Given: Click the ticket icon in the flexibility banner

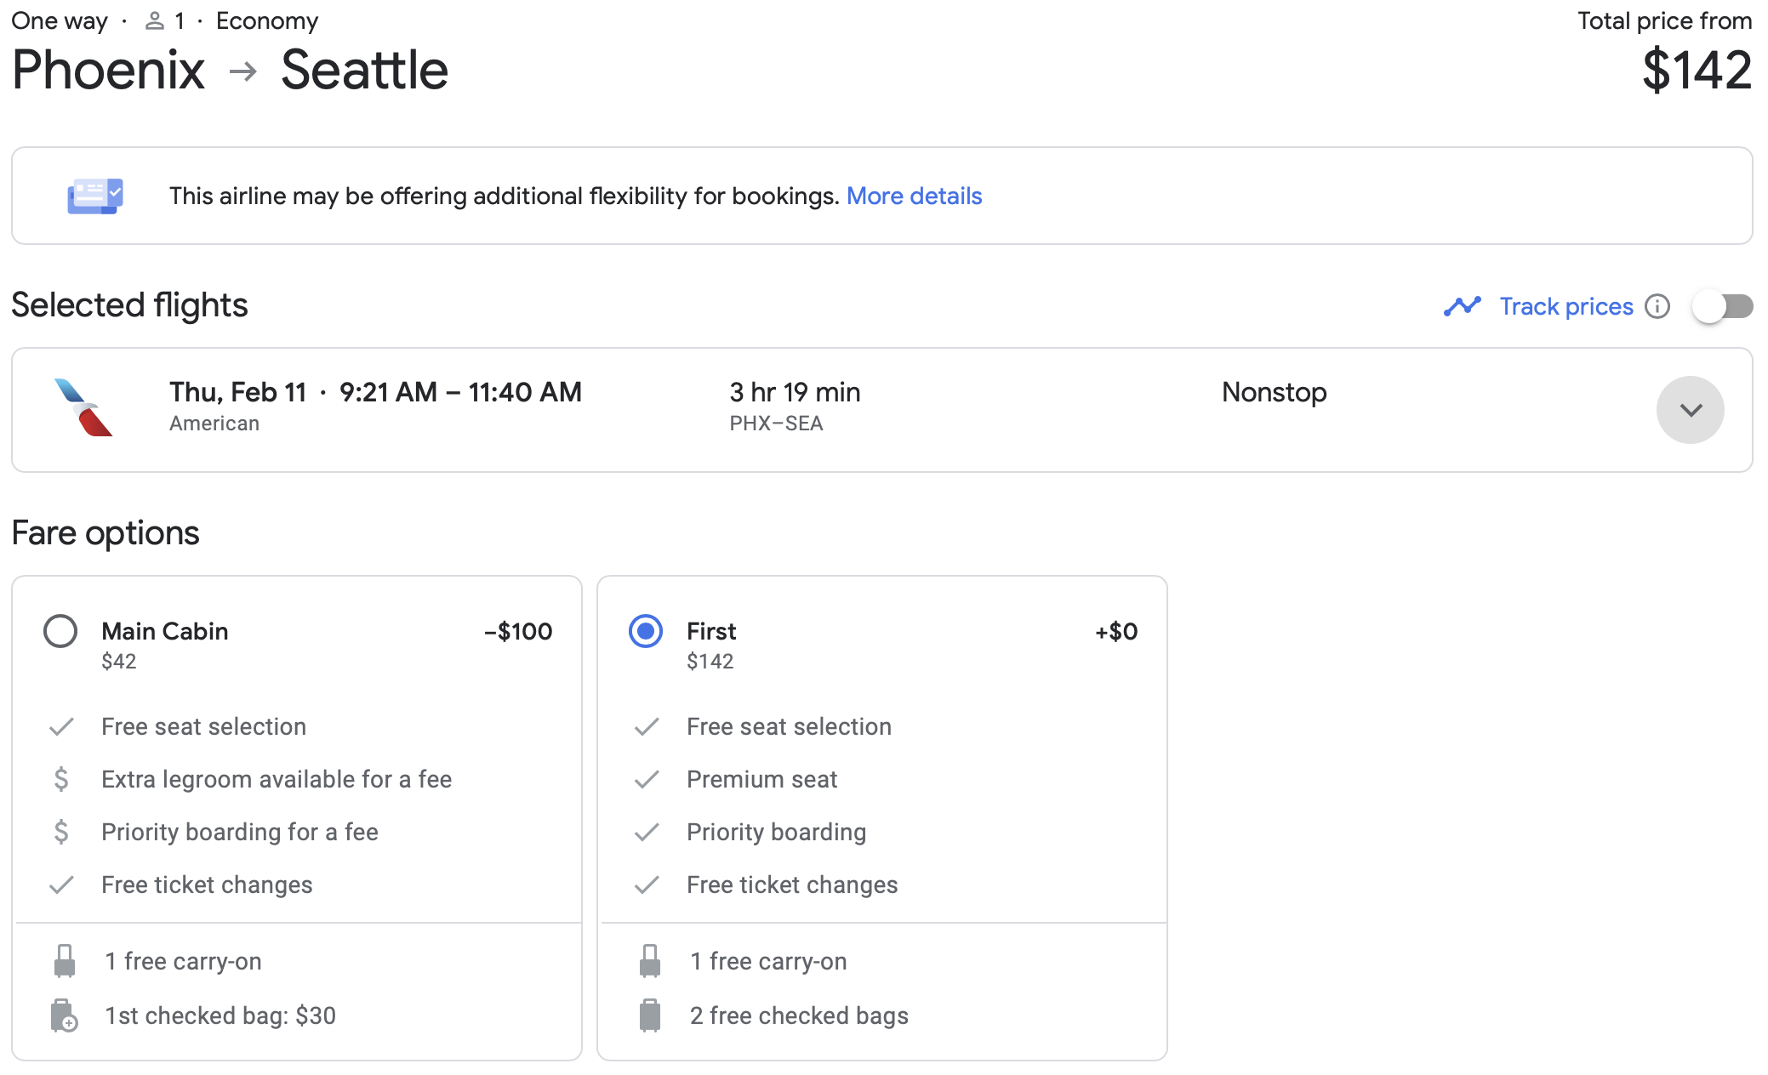Looking at the screenshot, I should (95, 196).
